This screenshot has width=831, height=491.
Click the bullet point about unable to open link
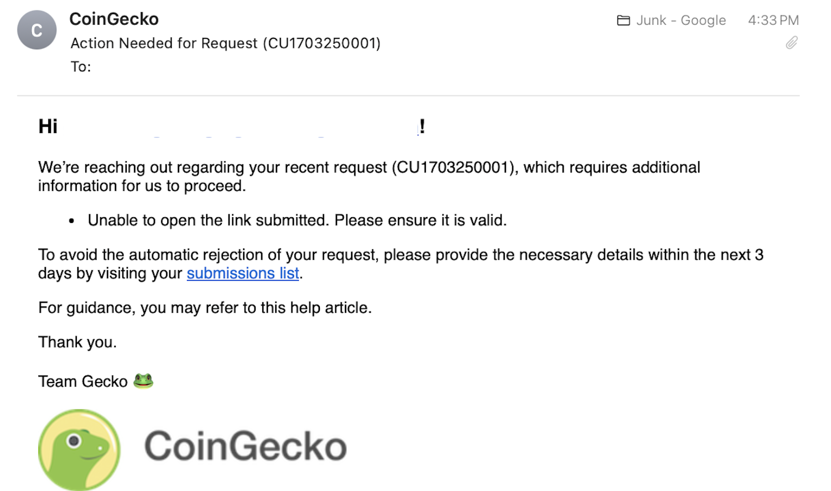click(x=297, y=220)
